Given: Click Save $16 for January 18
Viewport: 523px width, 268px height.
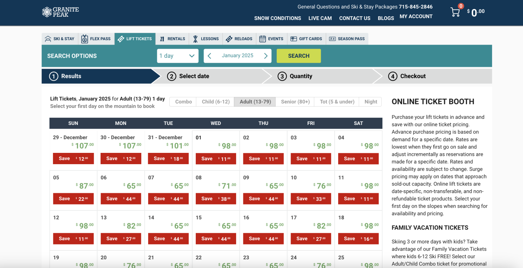Looking at the screenshot, I should (x=358, y=239).
